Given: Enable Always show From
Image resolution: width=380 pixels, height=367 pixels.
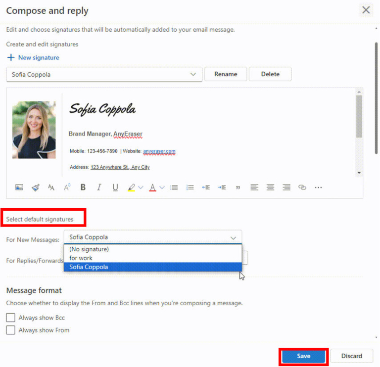Looking at the screenshot, I should pos(11,330).
